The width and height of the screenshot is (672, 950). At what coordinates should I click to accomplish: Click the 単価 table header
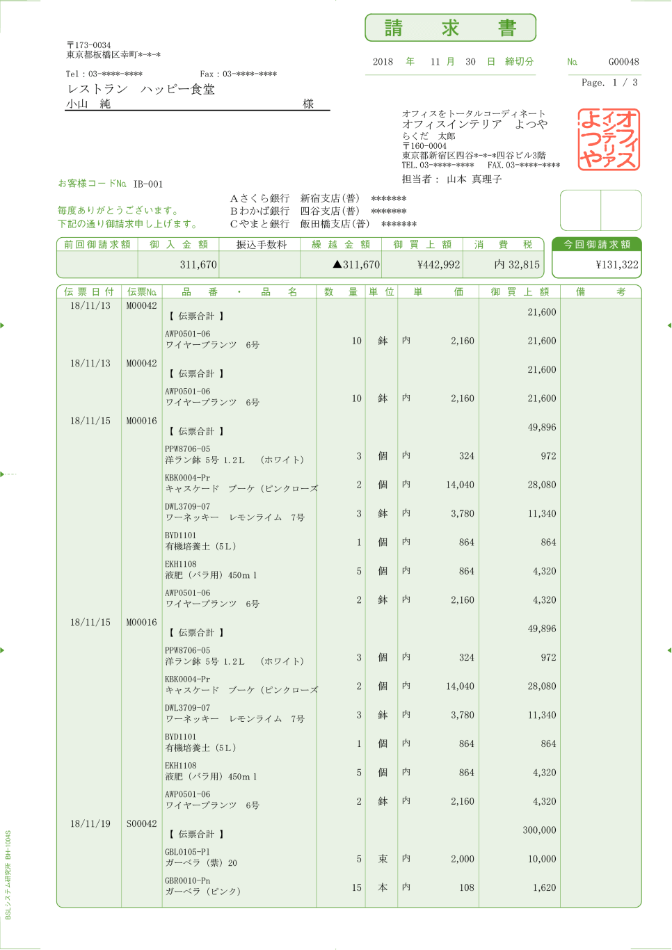click(438, 292)
